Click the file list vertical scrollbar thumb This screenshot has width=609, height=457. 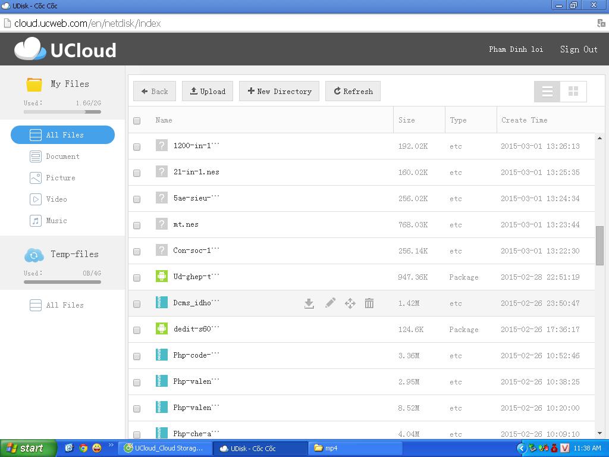pyautogui.click(x=599, y=245)
